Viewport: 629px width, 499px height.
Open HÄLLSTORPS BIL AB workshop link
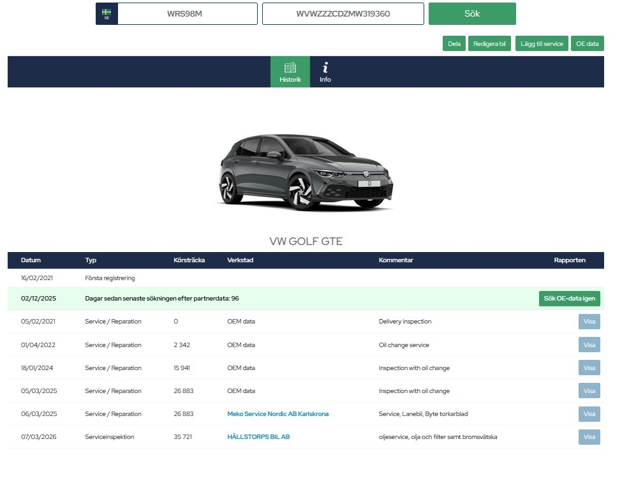click(x=258, y=437)
